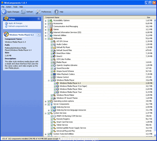Click the scrollbar down arrow in component list
This screenshot has height=141, width=157.
(x=155, y=135)
